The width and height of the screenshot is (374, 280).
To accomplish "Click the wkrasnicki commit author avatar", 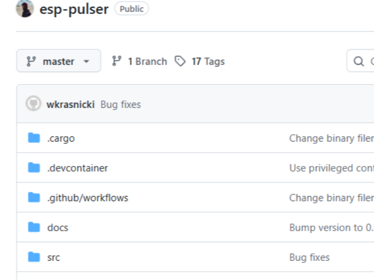I will (x=33, y=104).
